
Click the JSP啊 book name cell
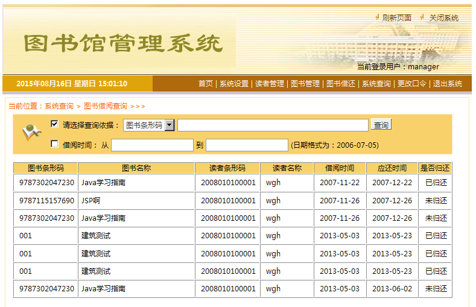(136, 200)
